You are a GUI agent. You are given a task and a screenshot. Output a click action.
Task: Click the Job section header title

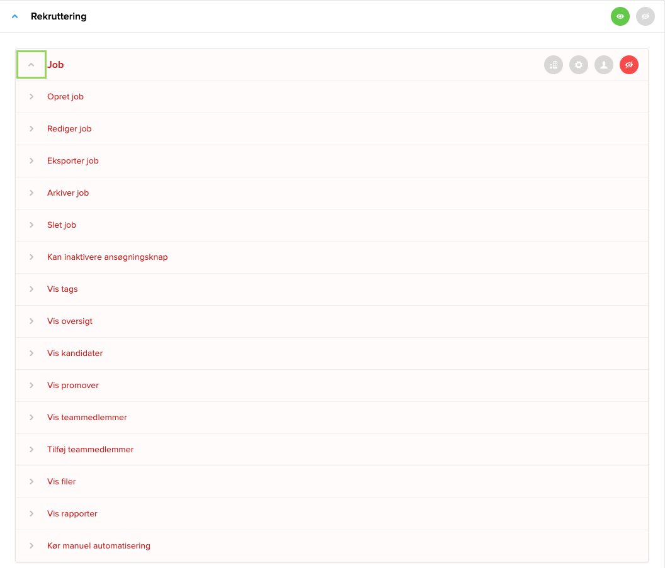[x=55, y=64]
